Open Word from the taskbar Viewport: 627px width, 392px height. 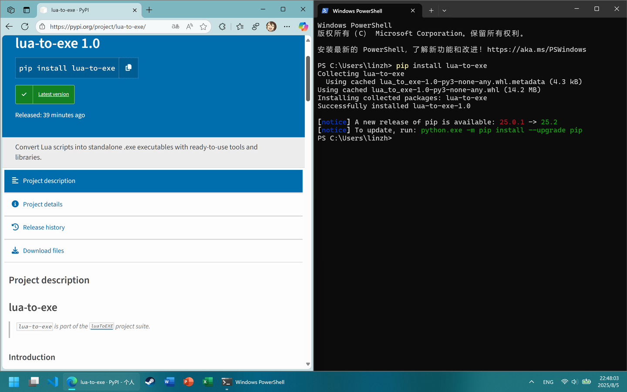(x=169, y=382)
